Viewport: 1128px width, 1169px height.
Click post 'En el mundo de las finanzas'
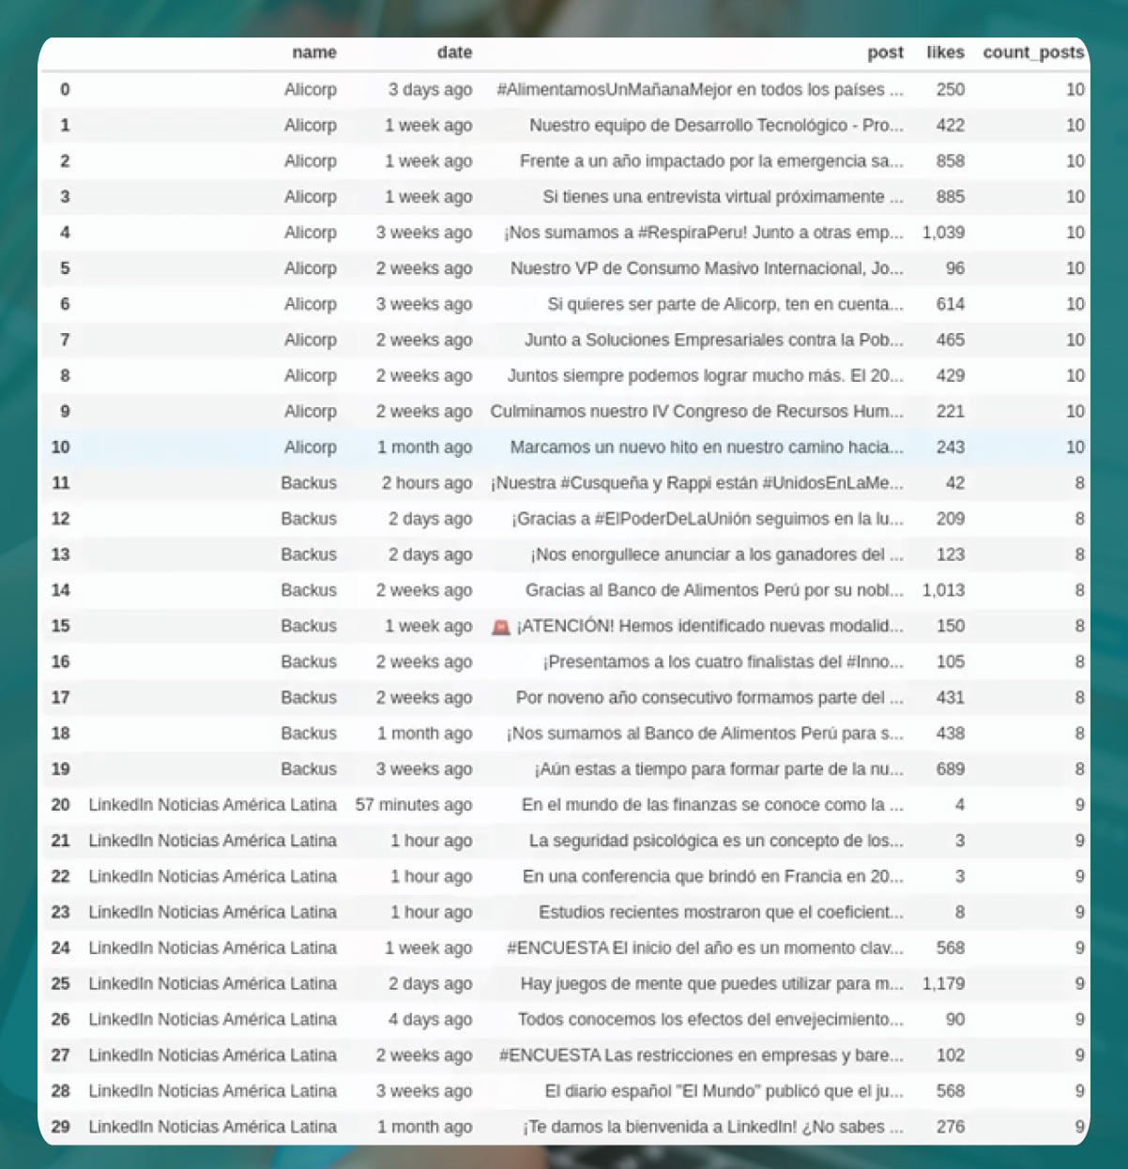click(x=712, y=804)
